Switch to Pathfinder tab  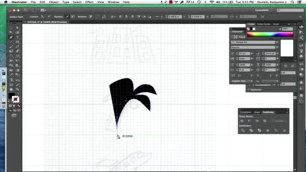(268, 112)
